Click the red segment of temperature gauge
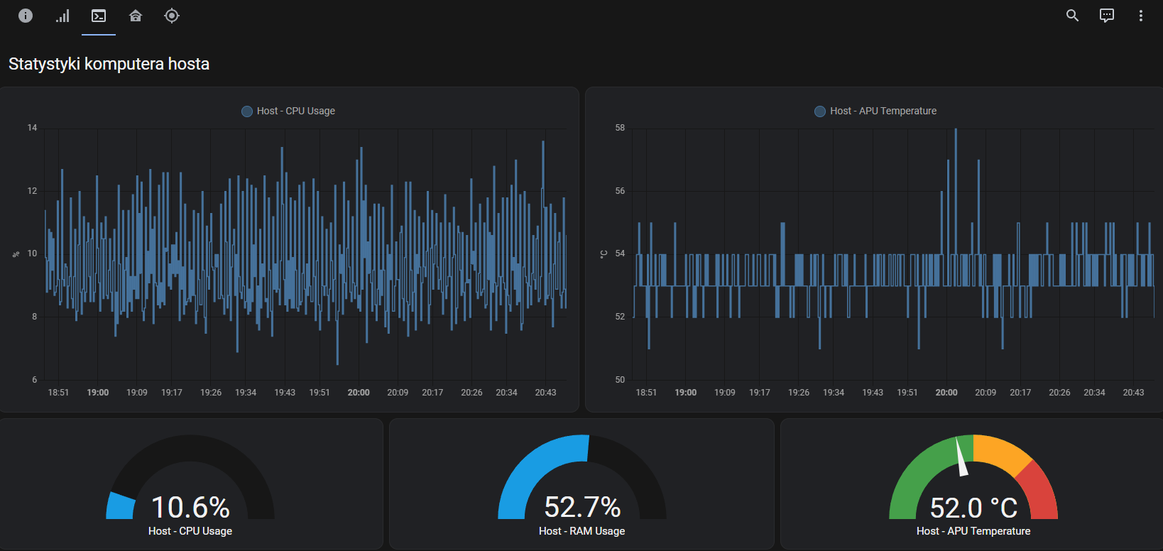The width and height of the screenshot is (1163, 551). (1039, 491)
